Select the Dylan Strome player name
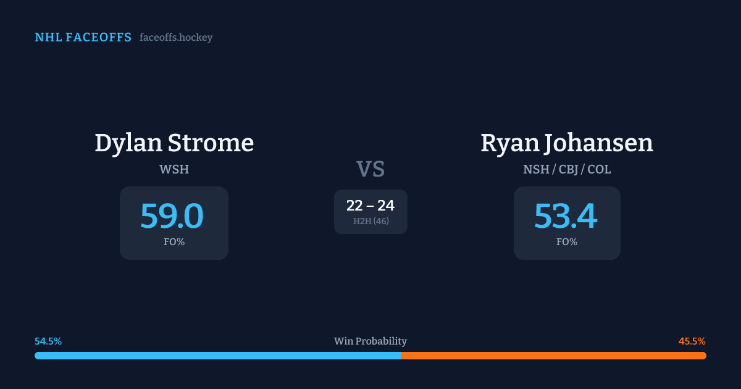Viewport: 741px width, 389px height. (x=174, y=143)
